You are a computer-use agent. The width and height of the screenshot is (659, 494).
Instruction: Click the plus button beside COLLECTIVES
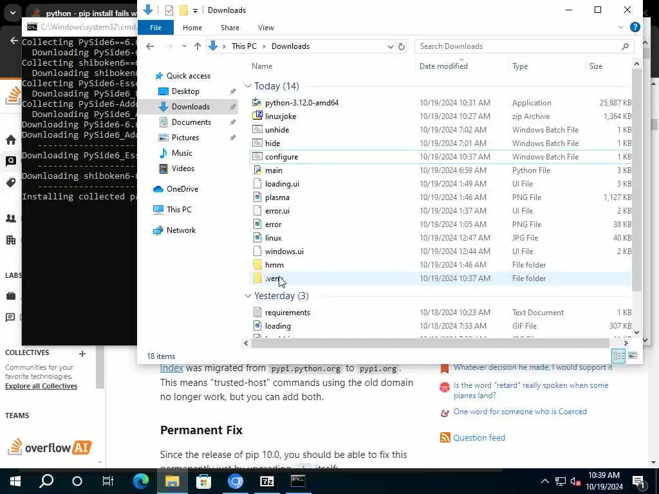82,353
